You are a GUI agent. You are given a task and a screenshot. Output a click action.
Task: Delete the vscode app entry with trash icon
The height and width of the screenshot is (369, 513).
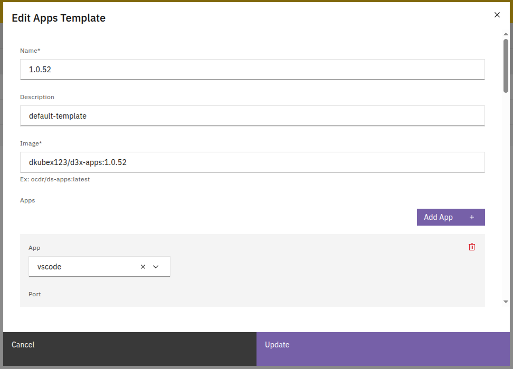coord(472,247)
